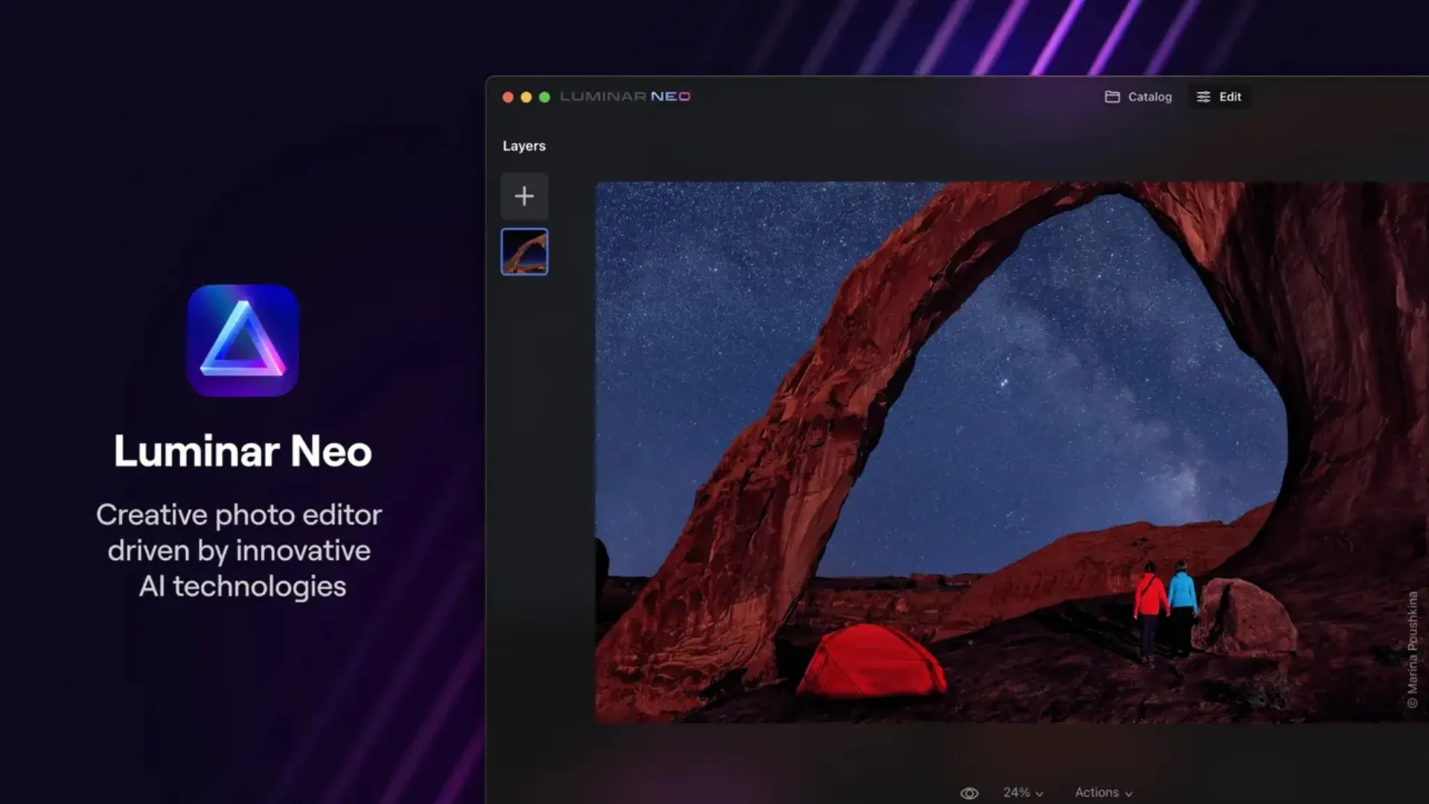
Task: Click the Layers panel heading
Action: pyautogui.click(x=524, y=146)
